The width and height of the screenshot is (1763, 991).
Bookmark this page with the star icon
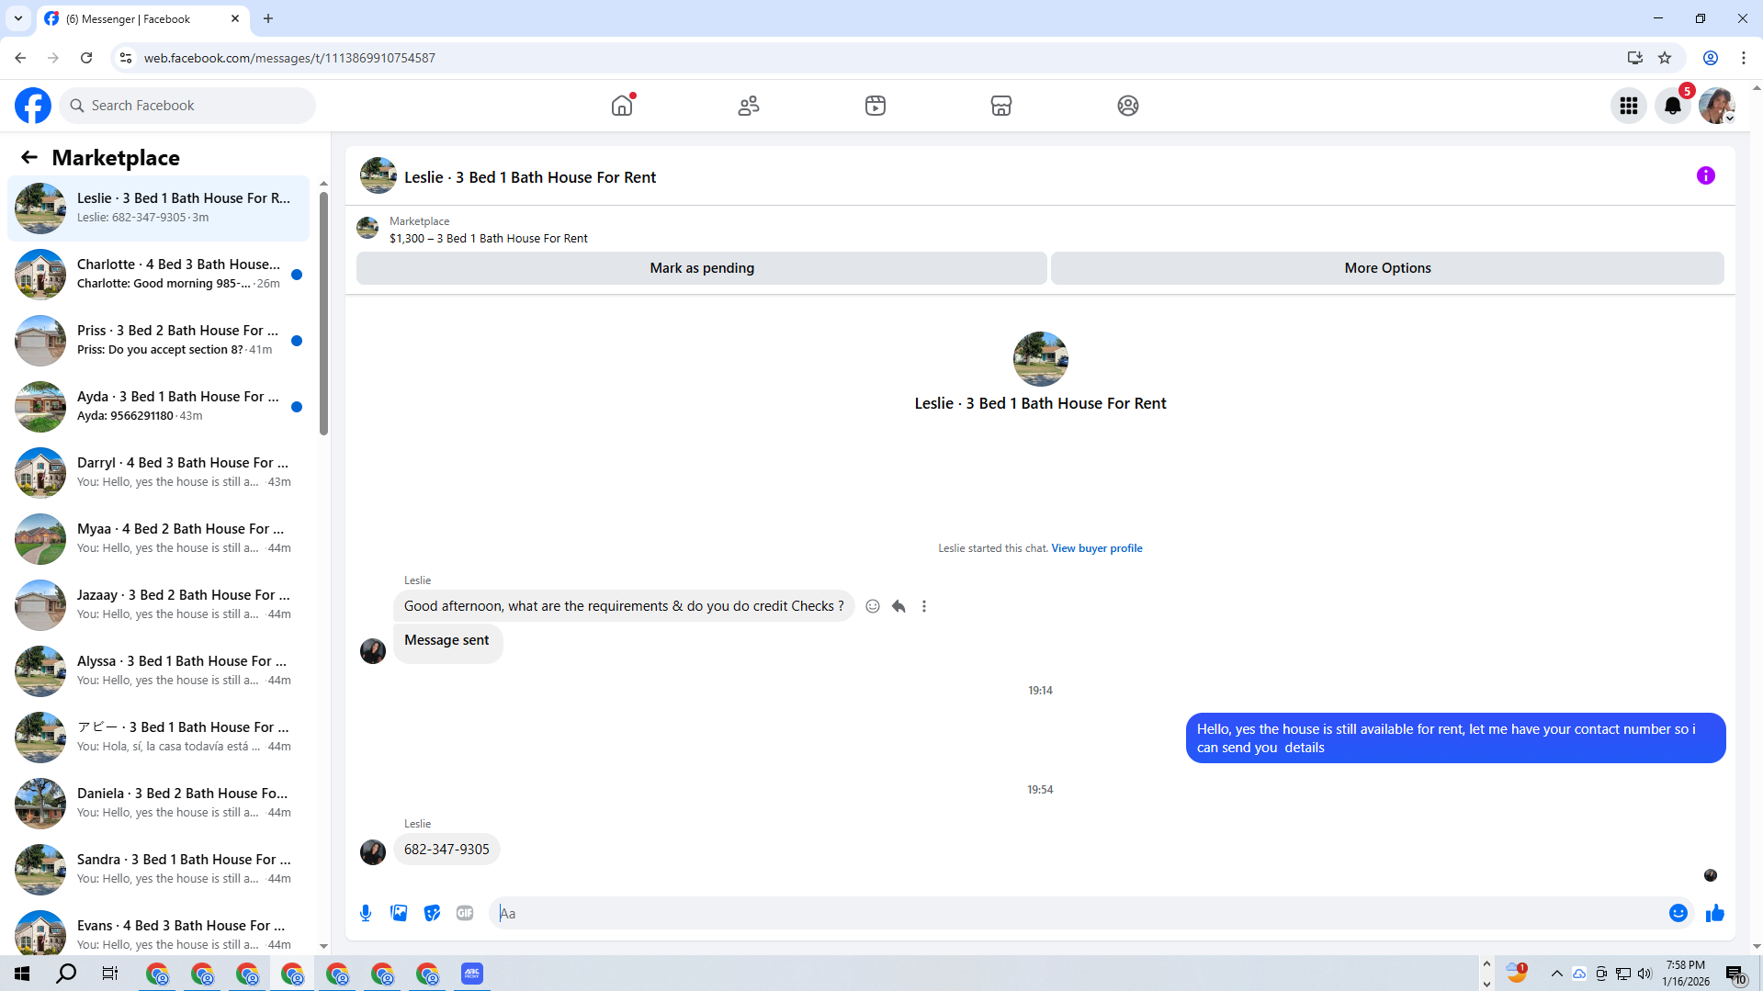[x=1665, y=58]
